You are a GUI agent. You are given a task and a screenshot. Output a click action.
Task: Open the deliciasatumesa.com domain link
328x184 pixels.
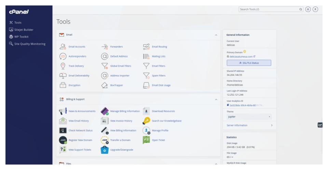[241, 57]
